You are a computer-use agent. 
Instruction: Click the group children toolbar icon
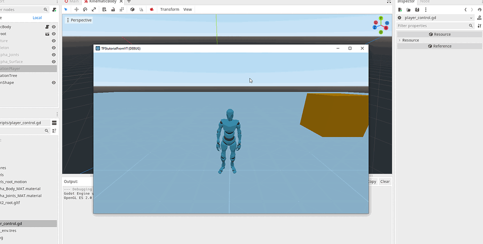122,9
